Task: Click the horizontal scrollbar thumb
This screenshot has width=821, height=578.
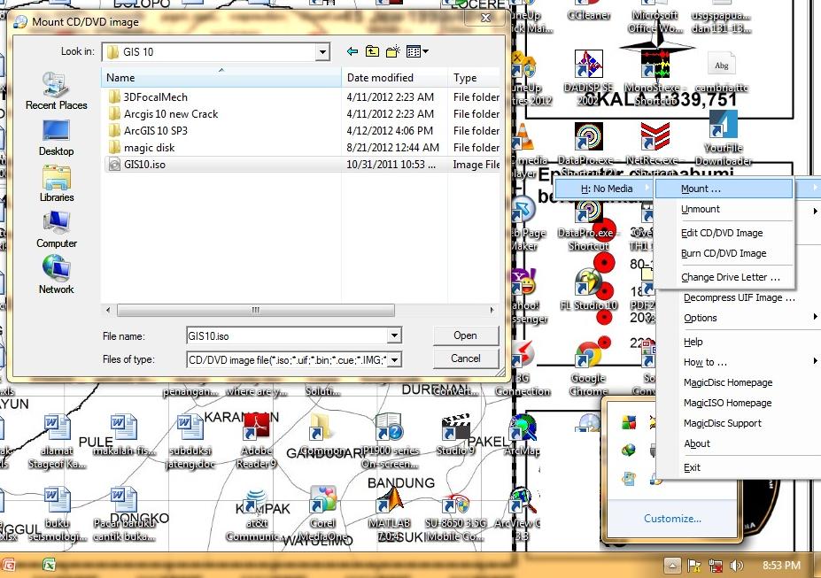Action: coord(256,310)
